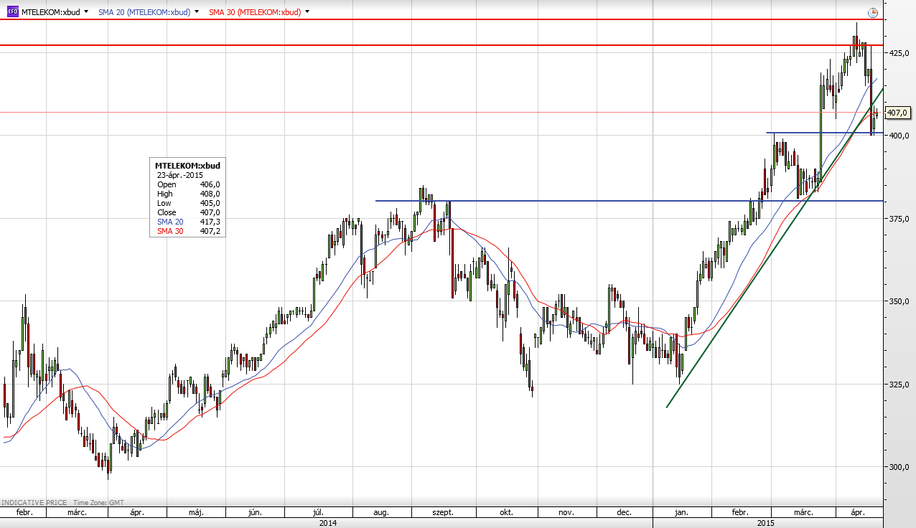Click the 350,0 price axis label
This screenshot has height=528, width=916.
click(899, 301)
